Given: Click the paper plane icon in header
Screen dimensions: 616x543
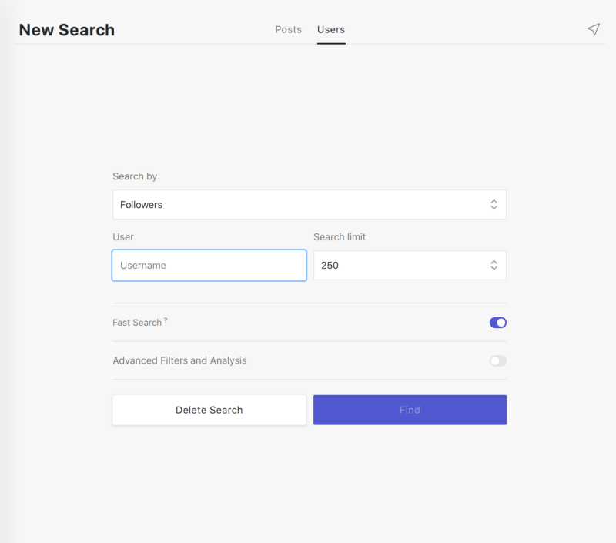Looking at the screenshot, I should pyautogui.click(x=593, y=29).
